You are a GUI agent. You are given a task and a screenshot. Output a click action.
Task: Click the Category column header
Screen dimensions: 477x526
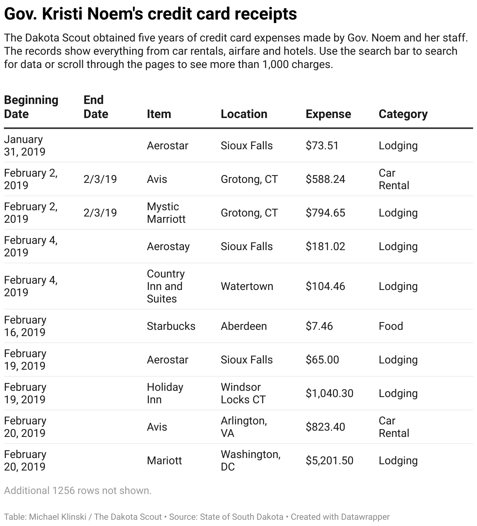[403, 114]
